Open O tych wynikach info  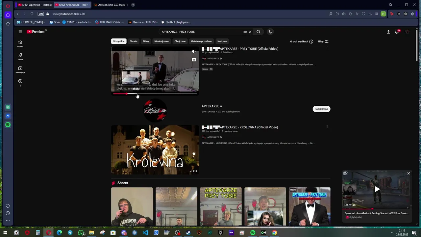pos(301,41)
